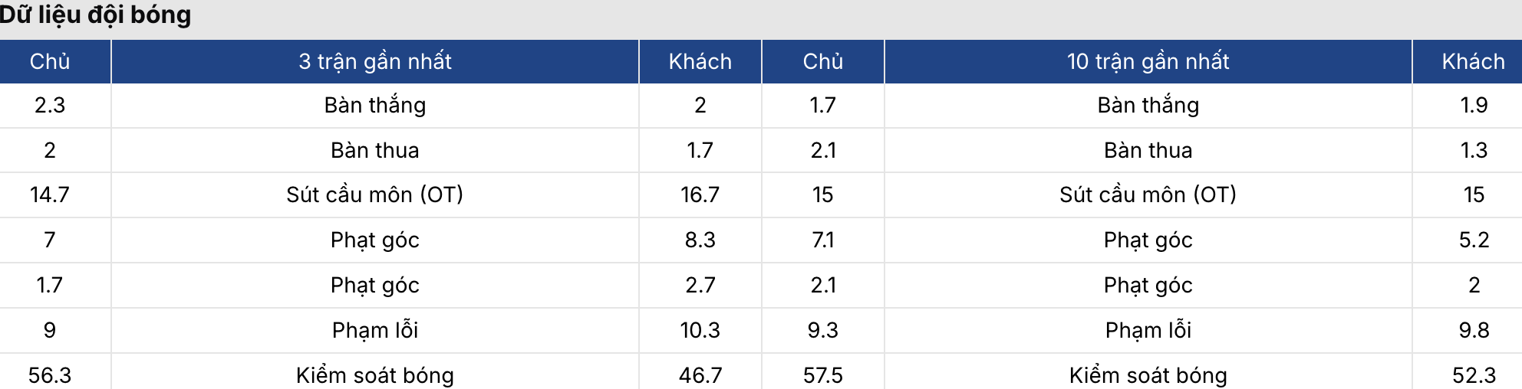This screenshot has width=1522, height=389.
Task: Select the '10 trận gần nhất' column header
Action: point(1148,61)
